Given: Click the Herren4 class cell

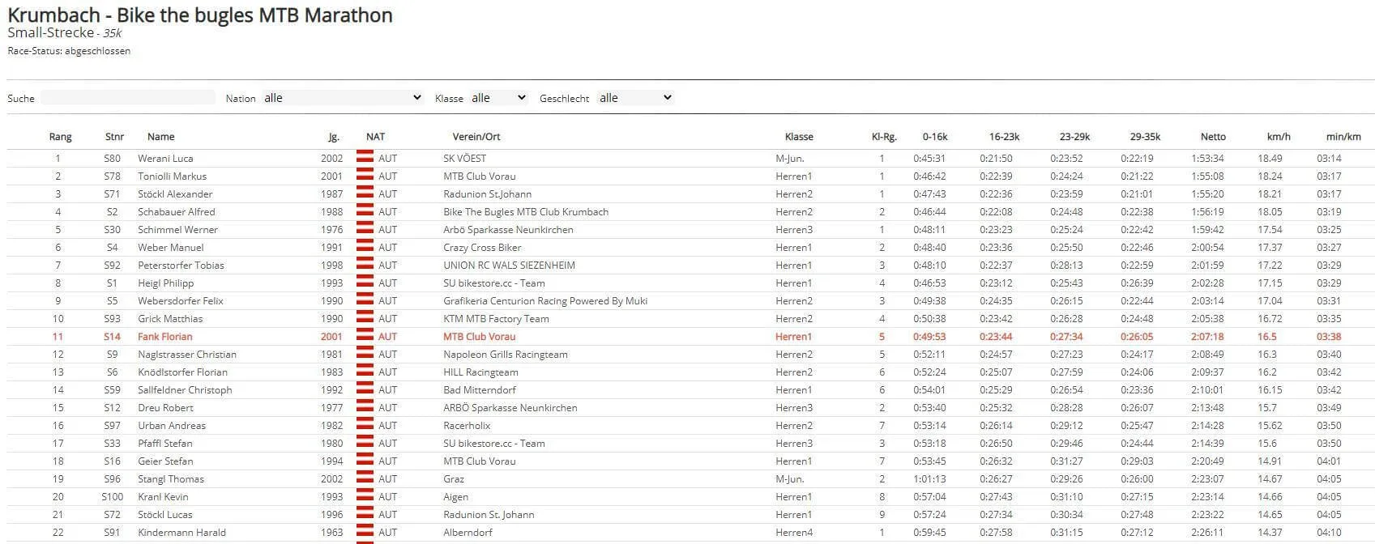Looking at the screenshot, I should [x=794, y=533].
